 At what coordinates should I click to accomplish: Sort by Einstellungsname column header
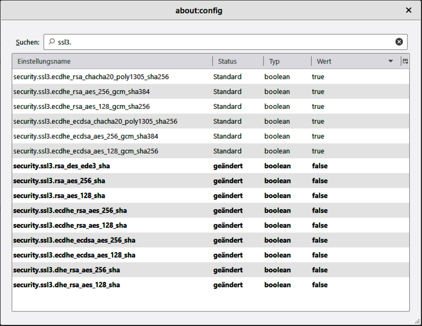[x=113, y=61]
